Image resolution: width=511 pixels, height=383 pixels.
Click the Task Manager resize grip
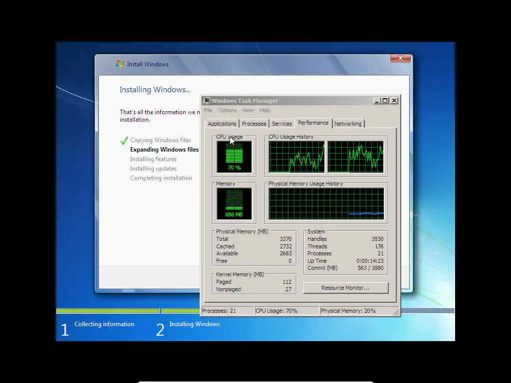pos(396,312)
